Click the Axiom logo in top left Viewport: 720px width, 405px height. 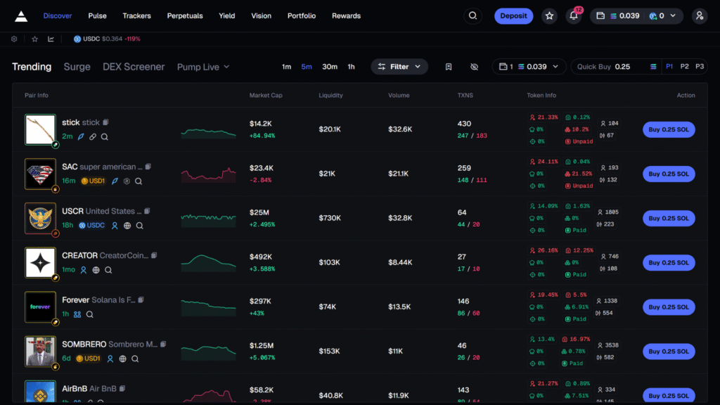coord(21,15)
